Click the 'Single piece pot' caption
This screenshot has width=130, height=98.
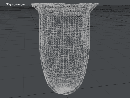pos(16,4)
